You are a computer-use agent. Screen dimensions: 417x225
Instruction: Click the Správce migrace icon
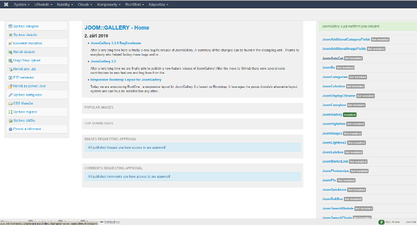(x=10, y=112)
